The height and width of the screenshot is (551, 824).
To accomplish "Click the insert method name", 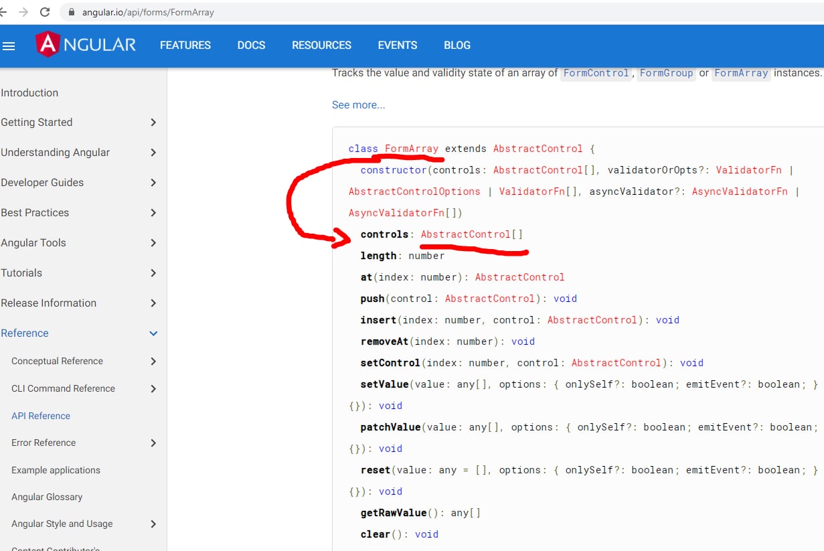I will (378, 320).
